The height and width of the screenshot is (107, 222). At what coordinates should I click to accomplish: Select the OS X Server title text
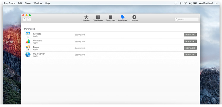pyautogui.click(x=39, y=54)
